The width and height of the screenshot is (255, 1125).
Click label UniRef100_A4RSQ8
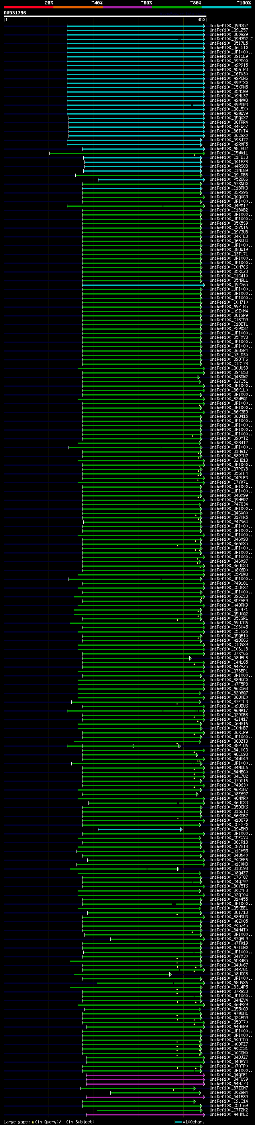pyautogui.click(x=229, y=166)
